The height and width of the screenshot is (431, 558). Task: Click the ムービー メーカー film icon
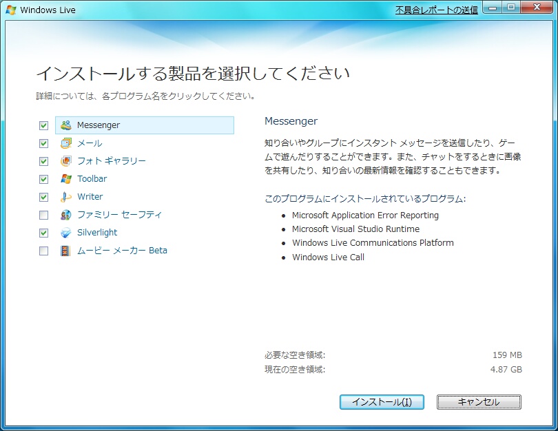[65, 251]
